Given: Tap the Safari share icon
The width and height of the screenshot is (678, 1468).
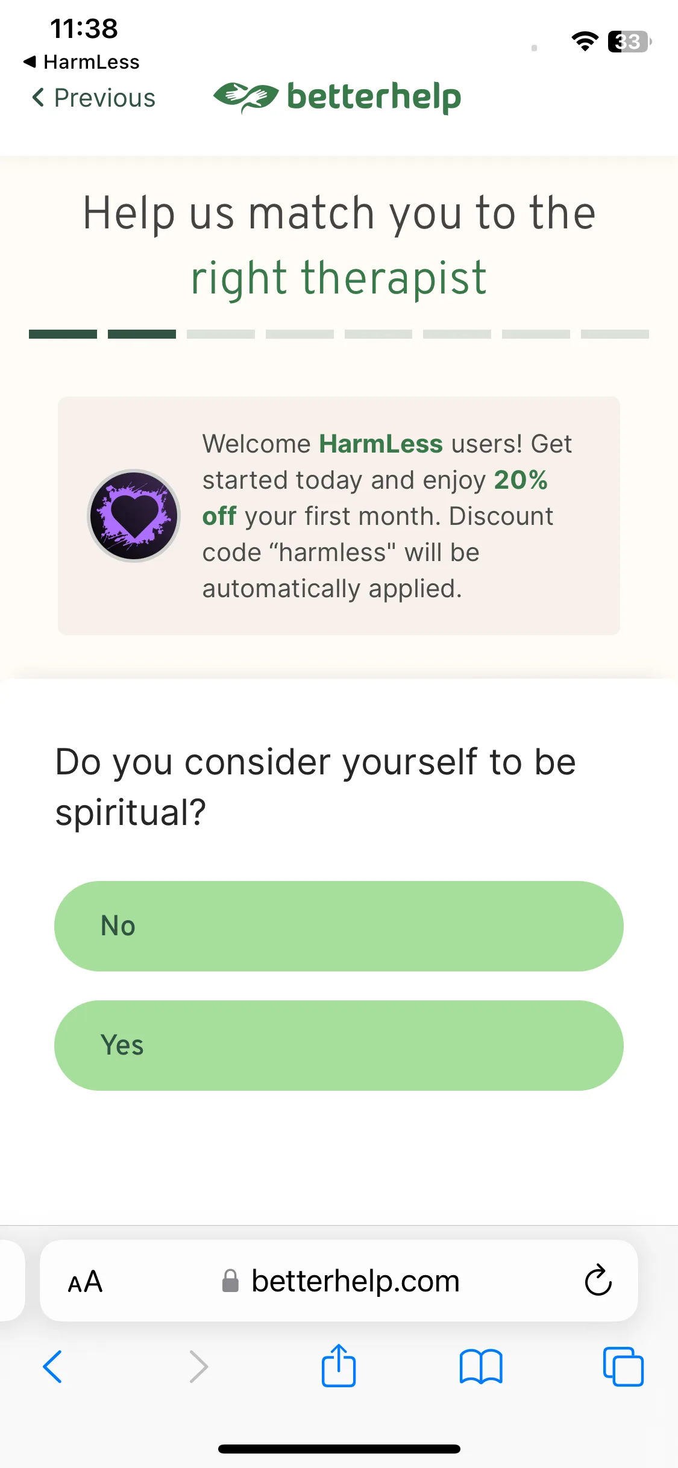Looking at the screenshot, I should [x=339, y=1366].
